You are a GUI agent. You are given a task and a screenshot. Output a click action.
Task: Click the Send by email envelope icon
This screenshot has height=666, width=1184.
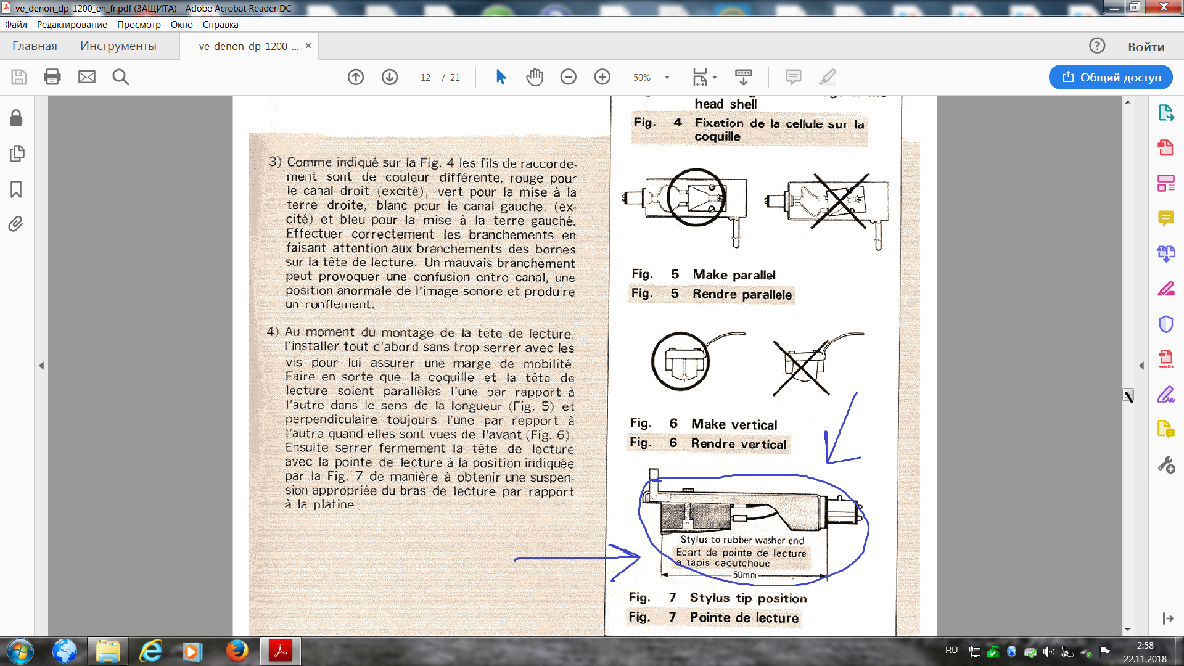pyautogui.click(x=87, y=77)
